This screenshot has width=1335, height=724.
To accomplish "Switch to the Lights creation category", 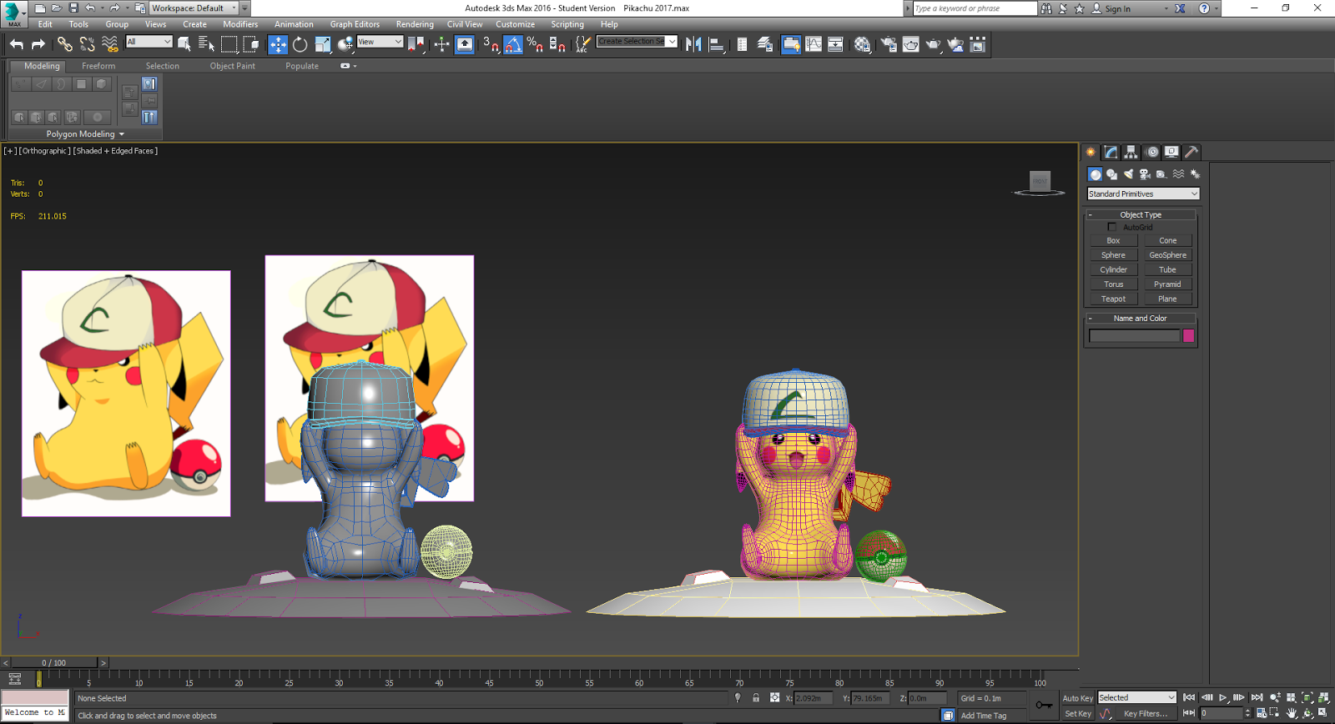I will tap(1128, 174).
